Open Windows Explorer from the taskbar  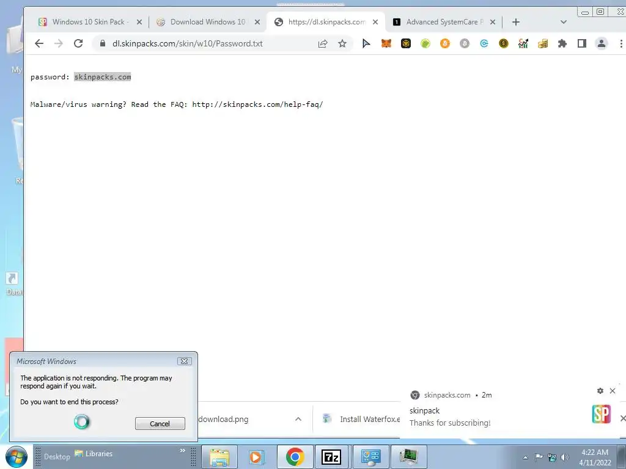[x=219, y=457]
